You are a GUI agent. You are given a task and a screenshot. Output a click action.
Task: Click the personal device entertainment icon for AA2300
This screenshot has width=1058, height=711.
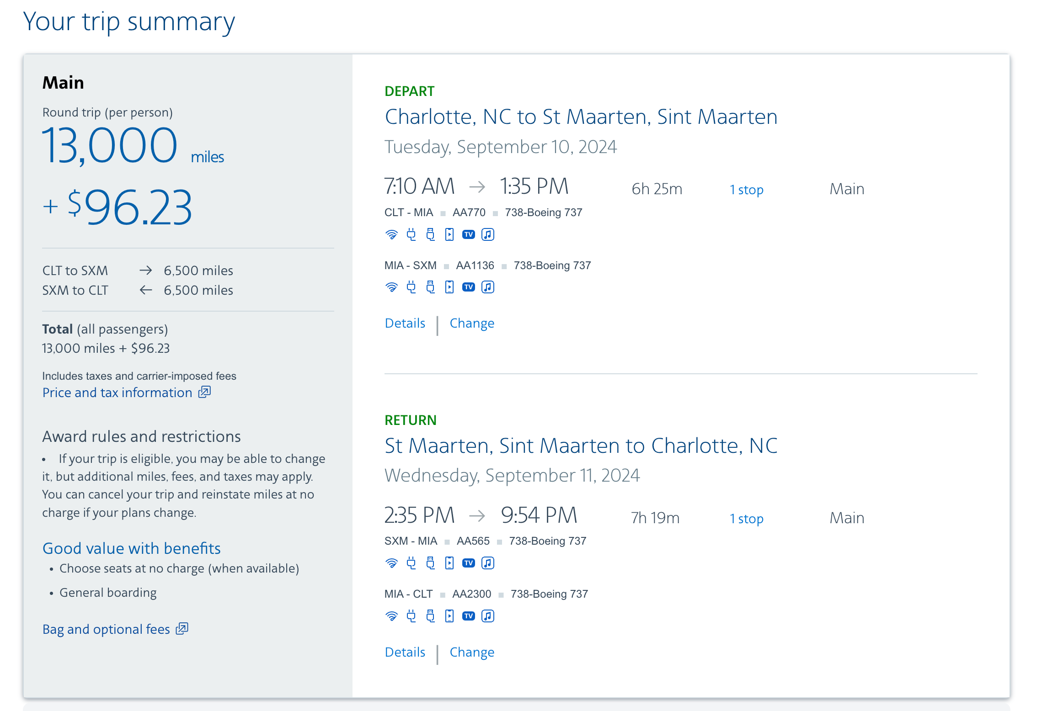point(449,616)
